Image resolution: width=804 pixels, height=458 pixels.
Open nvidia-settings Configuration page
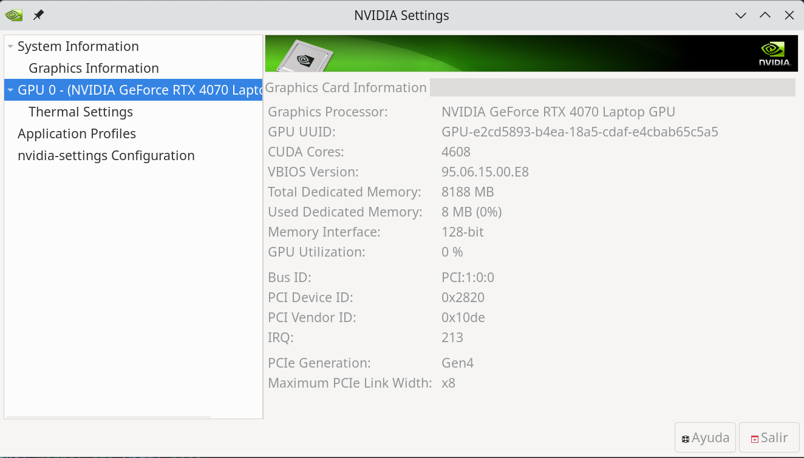click(x=106, y=156)
